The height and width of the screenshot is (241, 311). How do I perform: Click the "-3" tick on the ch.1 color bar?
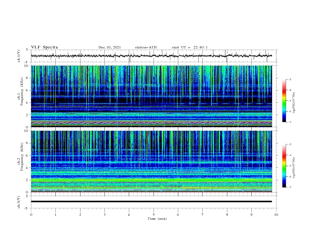pos(289,79)
